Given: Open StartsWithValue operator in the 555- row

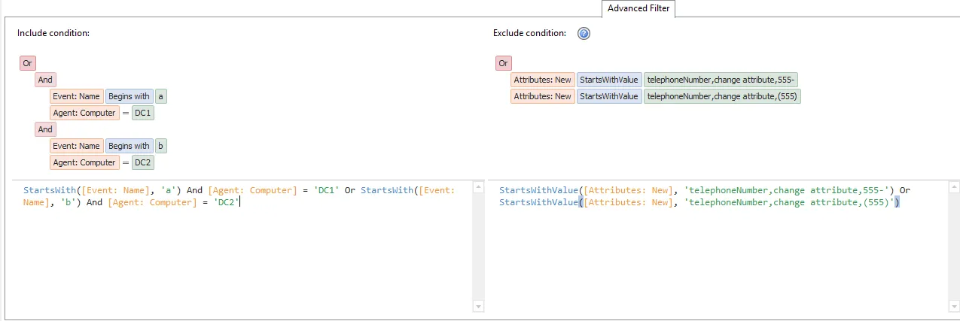Looking at the screenshot, I should 609,80.
